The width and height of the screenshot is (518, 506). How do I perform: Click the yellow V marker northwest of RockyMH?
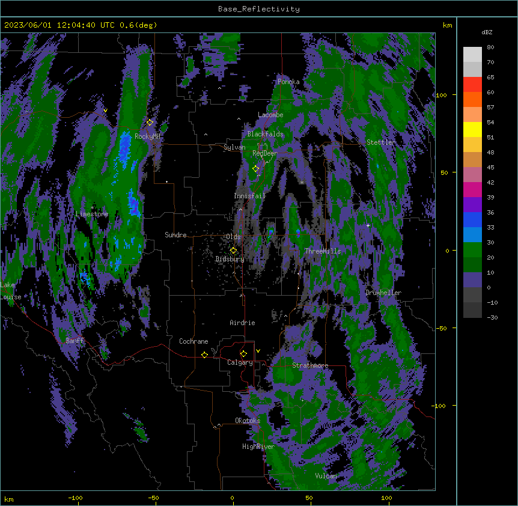[105, 111]
